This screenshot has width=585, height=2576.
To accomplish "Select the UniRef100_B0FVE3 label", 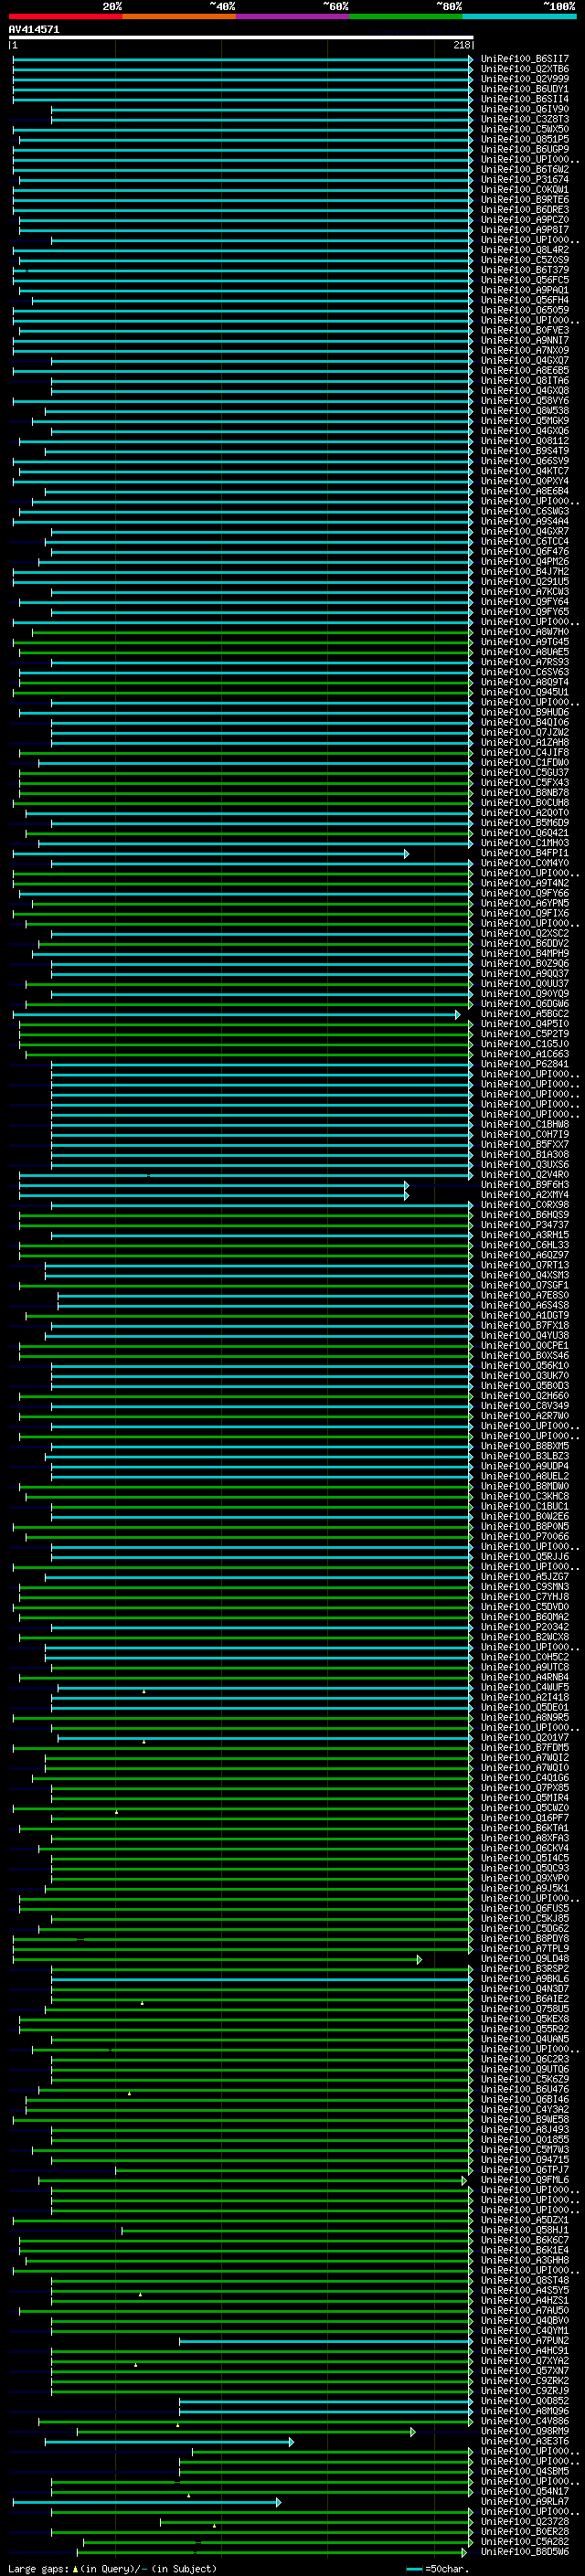I will [x=525, y=330].
